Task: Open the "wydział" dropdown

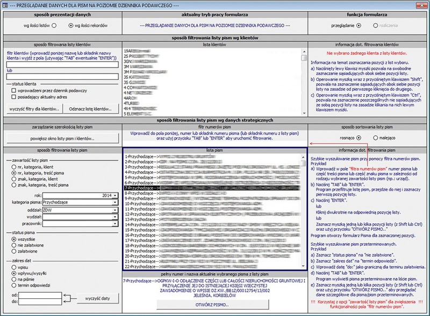Action: click(115, 217)
